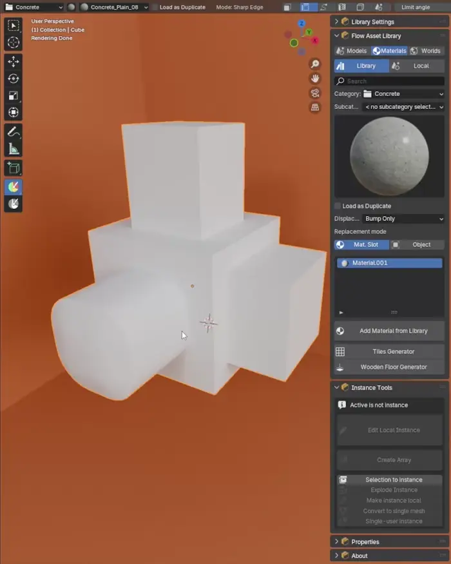Click the Z axis on navigation gizmo

pos(302,23)
